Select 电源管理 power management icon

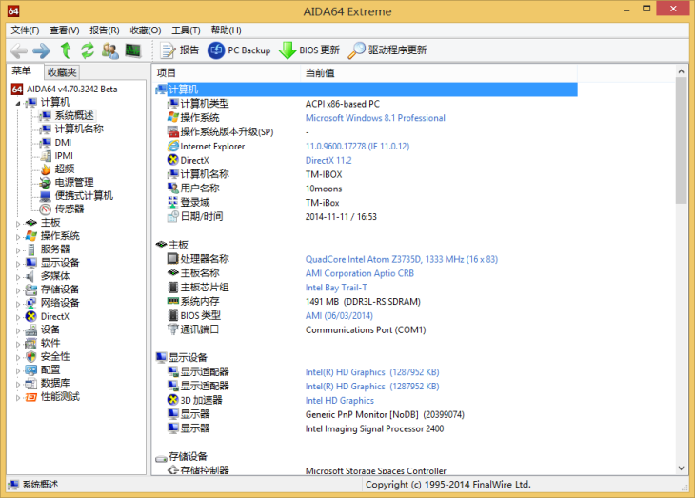coord(45,183)
